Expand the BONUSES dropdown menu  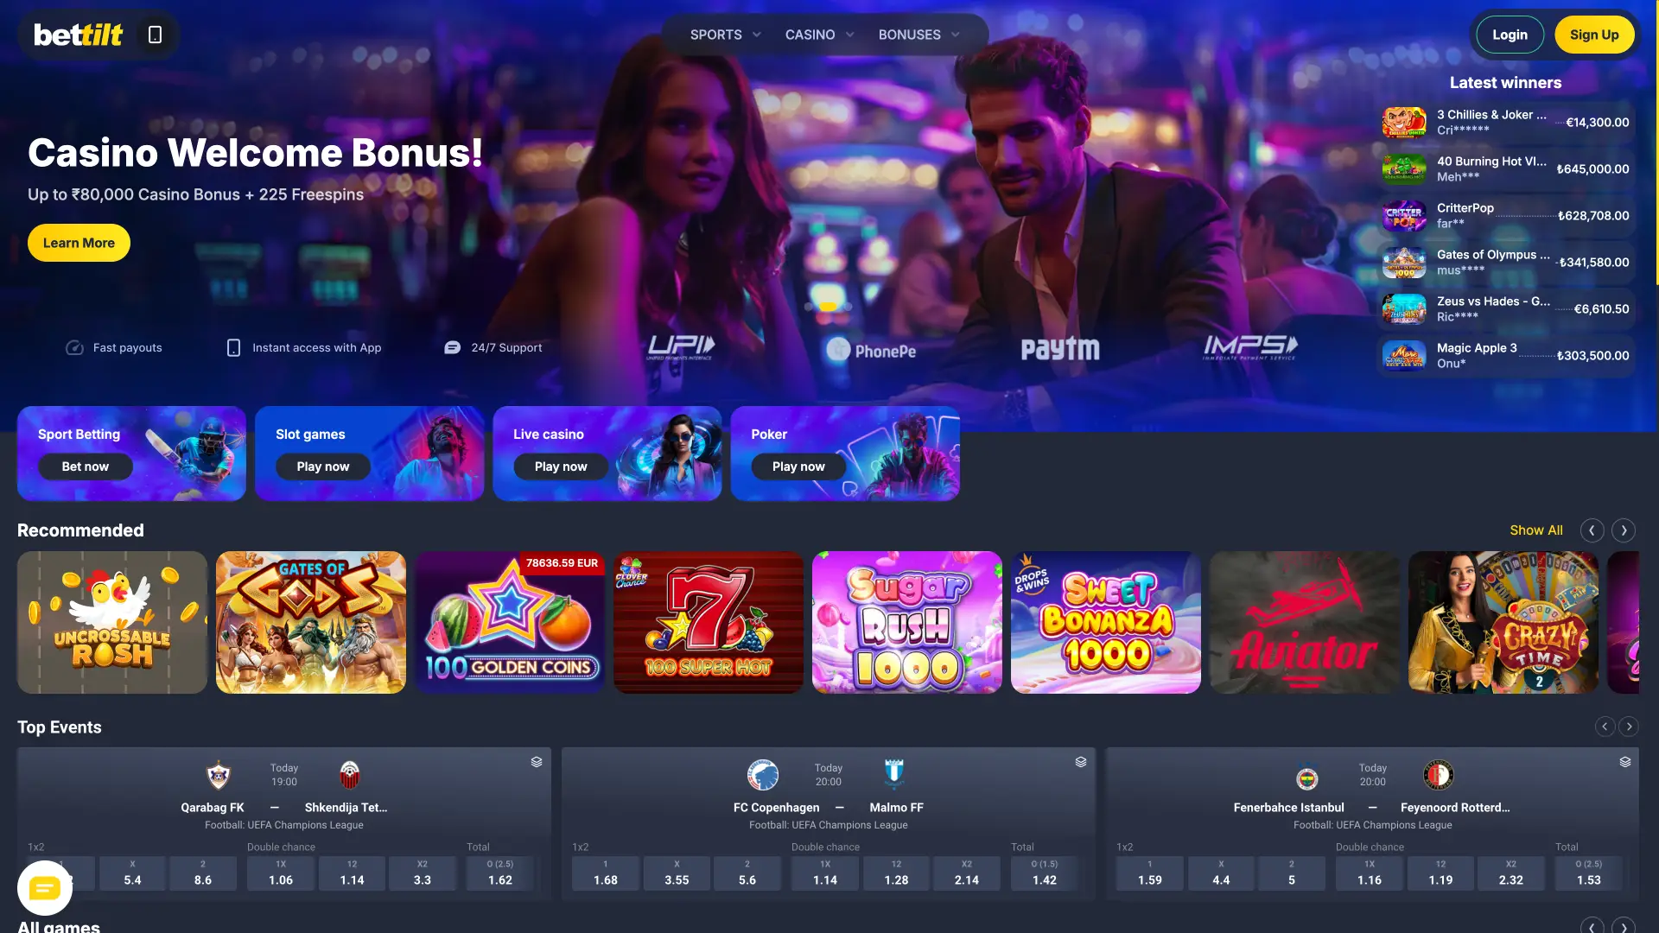click(918, 35)
